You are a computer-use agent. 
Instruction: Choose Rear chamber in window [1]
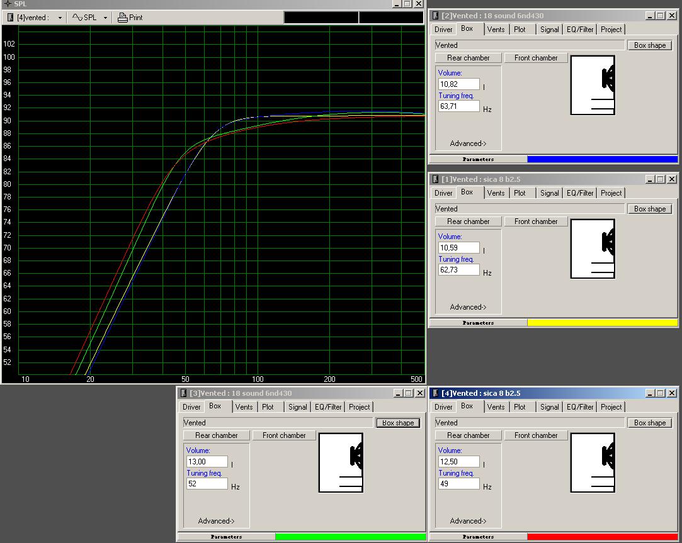pyautogui.click(x=469, y=221)
